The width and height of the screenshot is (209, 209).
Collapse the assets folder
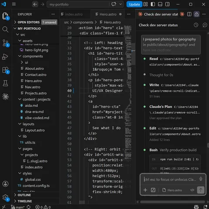click(36, 40)
